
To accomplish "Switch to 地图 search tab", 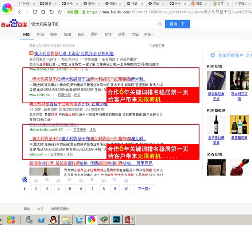I will click(122, 35).
